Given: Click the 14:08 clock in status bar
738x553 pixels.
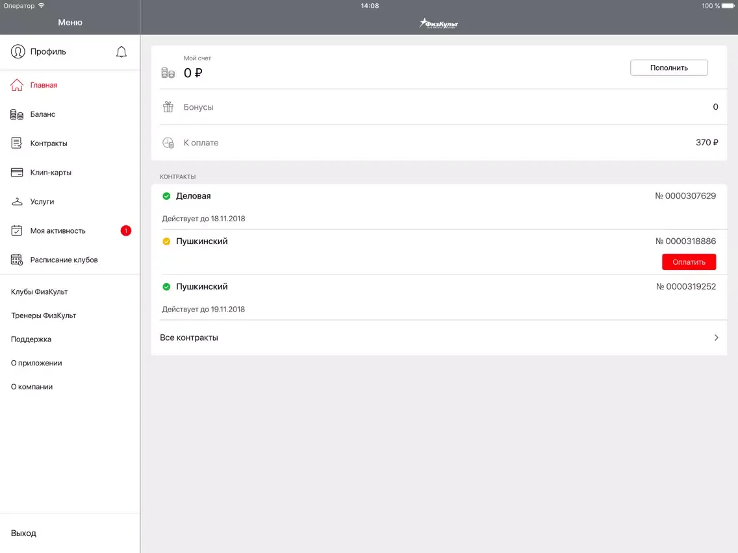Looking at the screenshot, I should (x=370, y=6).
